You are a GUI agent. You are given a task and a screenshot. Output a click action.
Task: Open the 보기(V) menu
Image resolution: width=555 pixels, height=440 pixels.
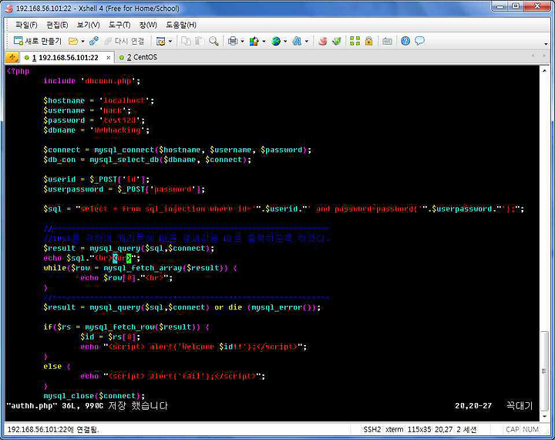[x=88, y=25]
